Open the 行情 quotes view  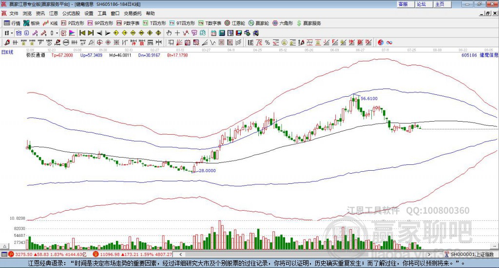point(12,23)
